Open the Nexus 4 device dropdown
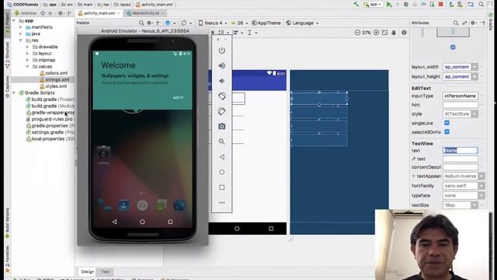Screen dimensions: 497x280 point(213,23)
